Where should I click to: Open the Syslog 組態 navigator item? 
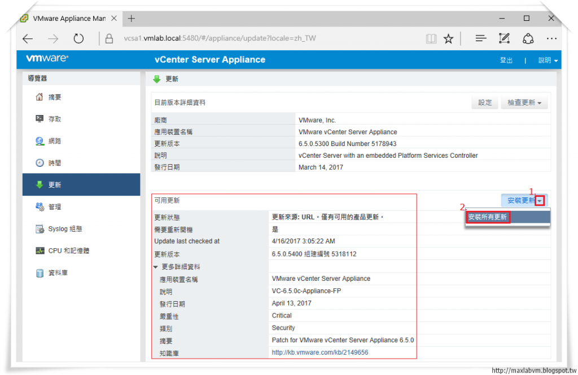tap(81, 229)
